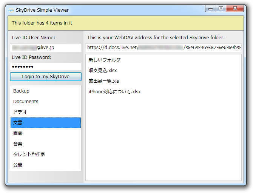Select the file 放出品一覧.xls
The height and width of the screenshot is (193, 253).
coord(164,81)
